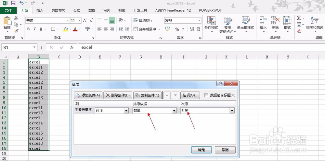The height and width of the screenshot is (161, 325).
Task: Check 数据包含标题(H) checkbox
Action: [x=206, y=95]
